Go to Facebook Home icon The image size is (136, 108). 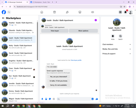[42, 12]
